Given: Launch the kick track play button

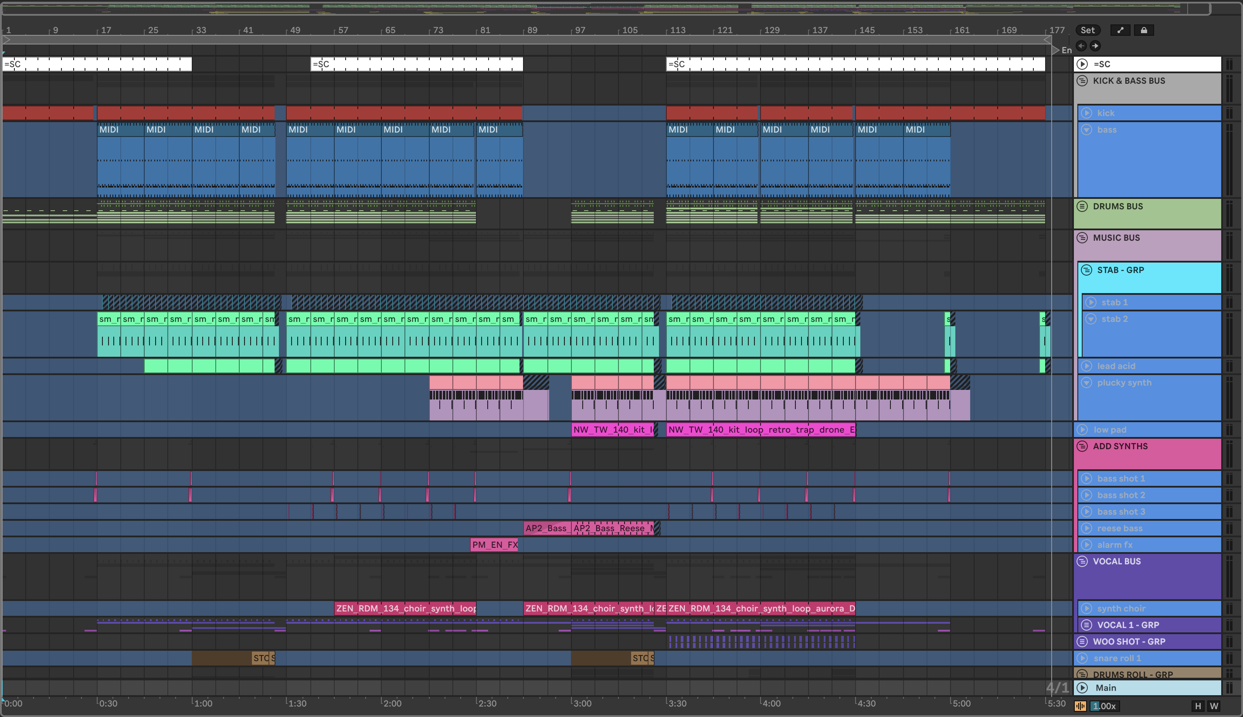Looking at the screenshot, I should point(1087,113).
